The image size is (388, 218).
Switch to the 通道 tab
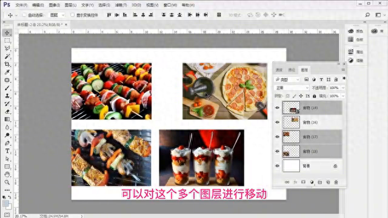pyautogui.click(x=279, y=70)
